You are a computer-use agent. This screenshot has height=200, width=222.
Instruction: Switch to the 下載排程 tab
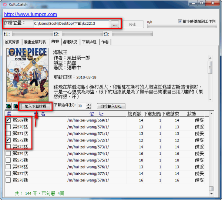point(89,42)
